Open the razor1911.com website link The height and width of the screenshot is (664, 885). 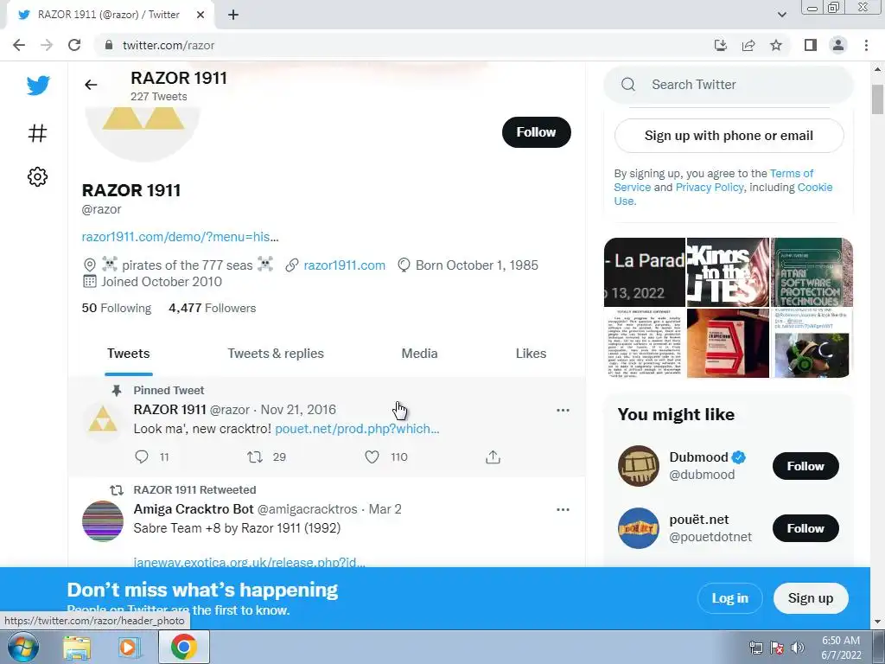point(344,265)
